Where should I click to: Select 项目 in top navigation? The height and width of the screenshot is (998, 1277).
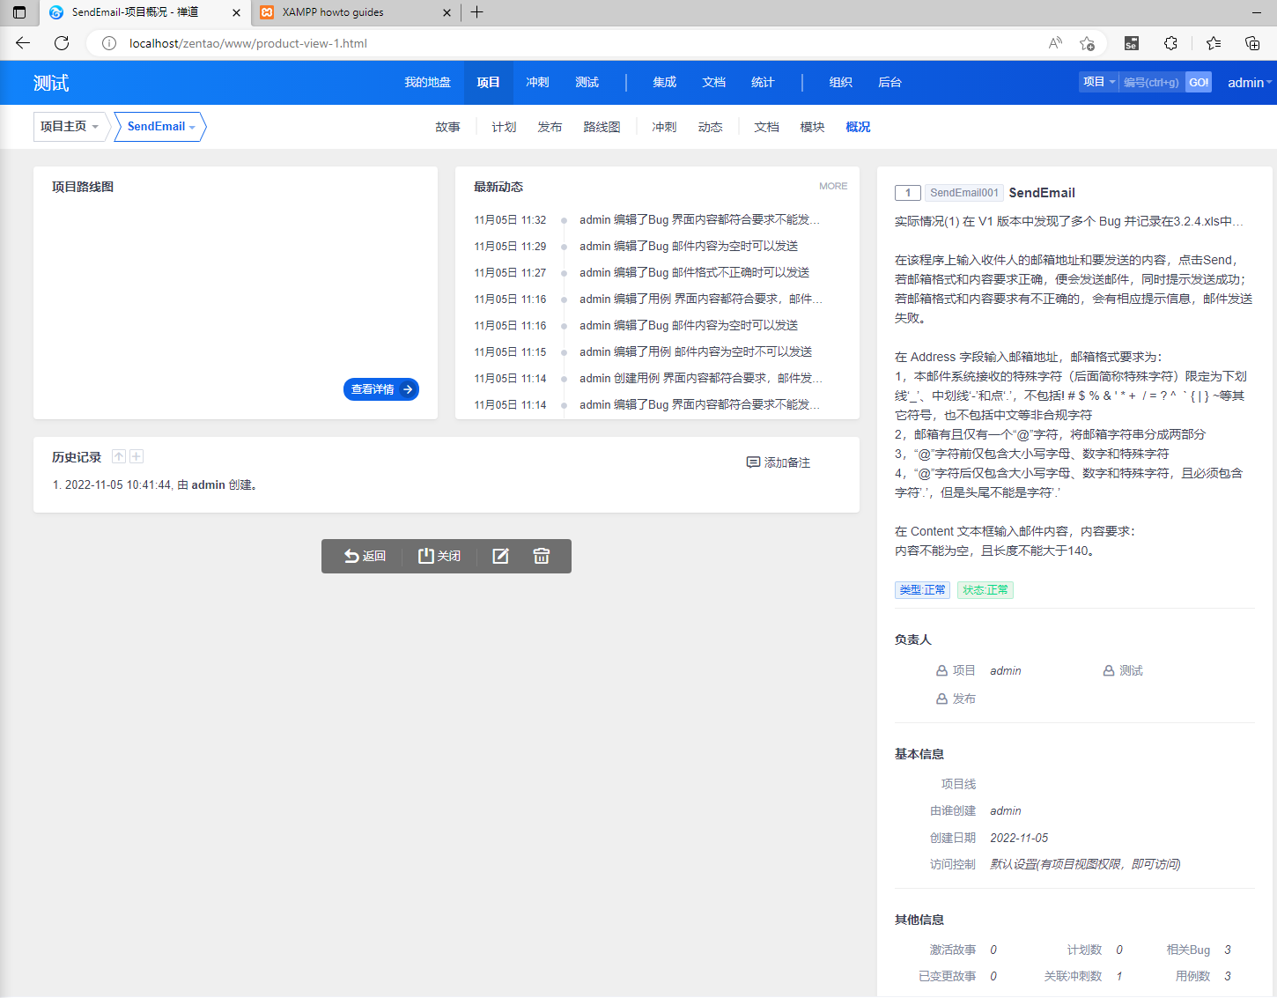coord(488,83)
